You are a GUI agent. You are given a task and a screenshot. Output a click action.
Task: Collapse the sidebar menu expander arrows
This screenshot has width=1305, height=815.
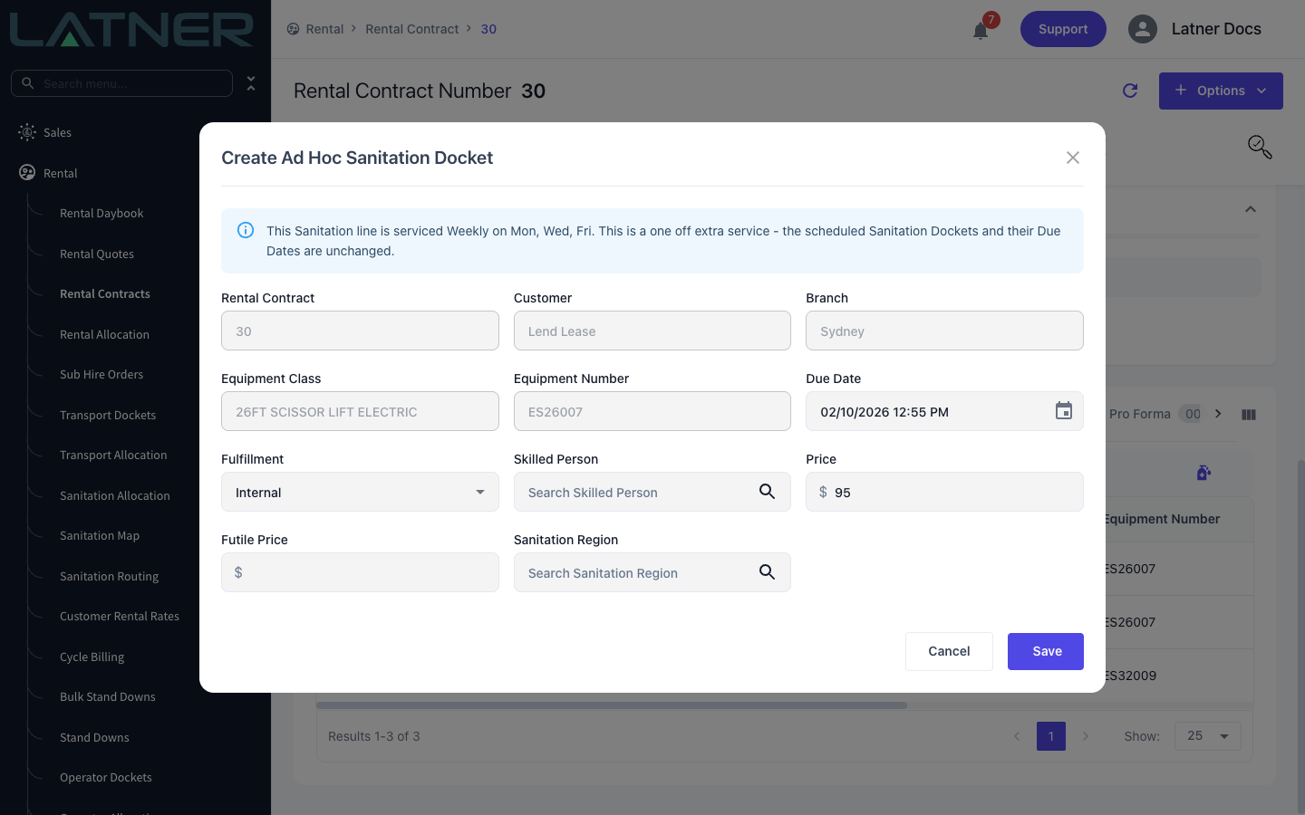251,83
